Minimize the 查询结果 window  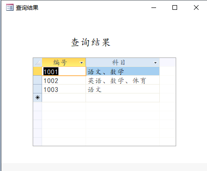pos(154,7)
